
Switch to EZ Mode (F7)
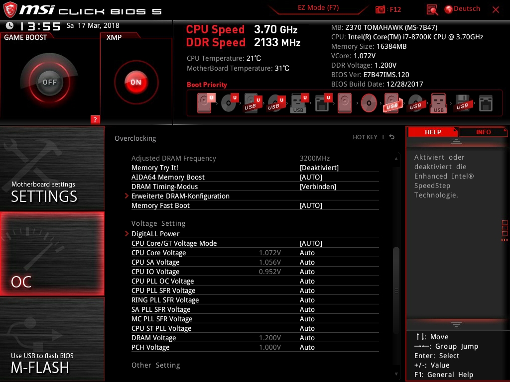(318, 8)
